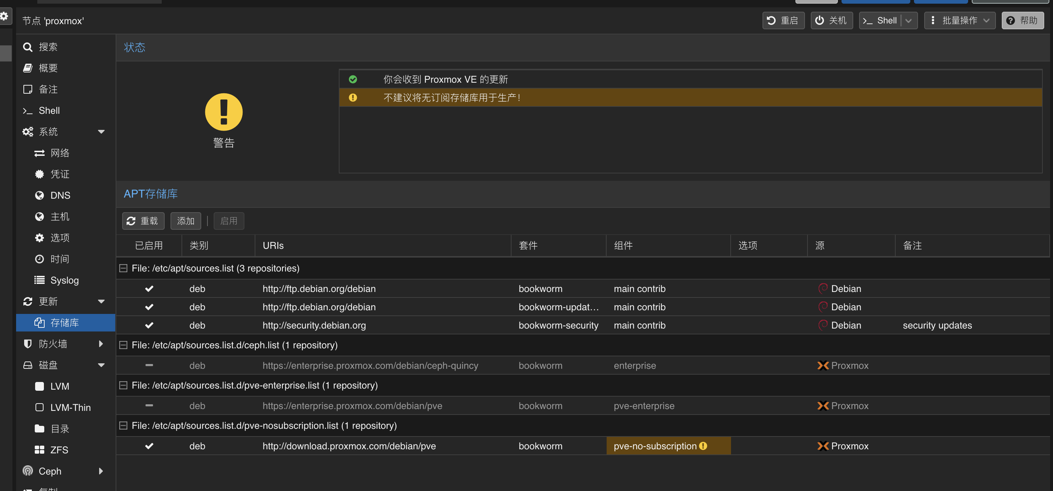1053x491 pixels.
Task: Click the globe icon beside DNS
Action: [x=39, y=195]
